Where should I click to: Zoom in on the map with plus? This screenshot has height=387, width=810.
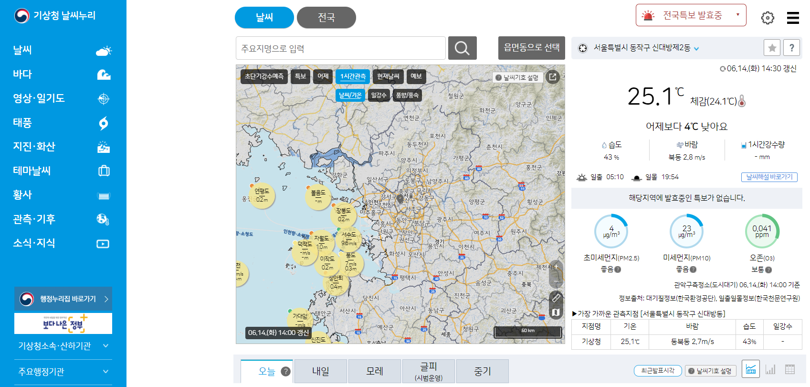point(556,267)
